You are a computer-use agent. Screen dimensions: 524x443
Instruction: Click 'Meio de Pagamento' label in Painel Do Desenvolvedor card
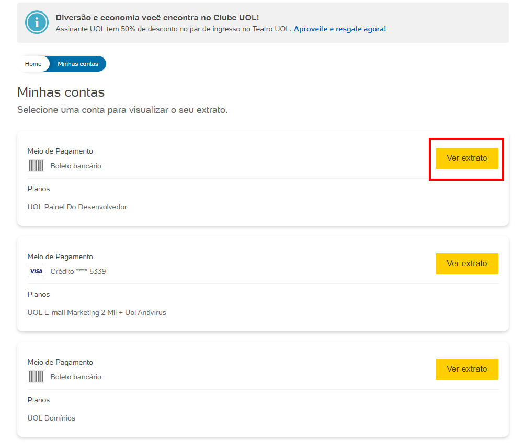click(60, 151)
